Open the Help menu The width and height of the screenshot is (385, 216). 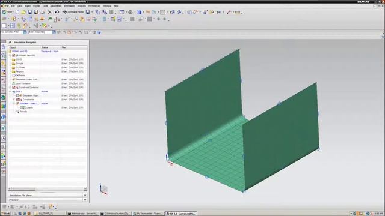point(116,5)
